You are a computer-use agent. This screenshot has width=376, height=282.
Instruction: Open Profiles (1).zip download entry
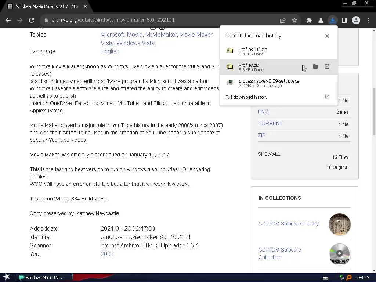click(278, 51)
